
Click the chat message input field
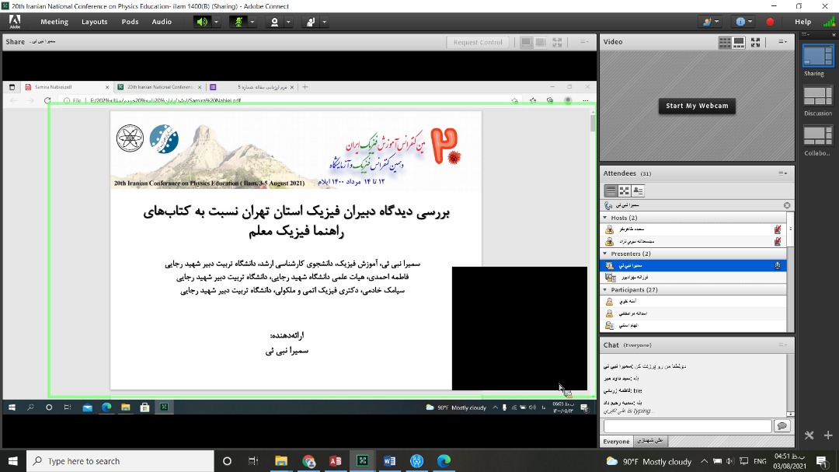[687, 425]
